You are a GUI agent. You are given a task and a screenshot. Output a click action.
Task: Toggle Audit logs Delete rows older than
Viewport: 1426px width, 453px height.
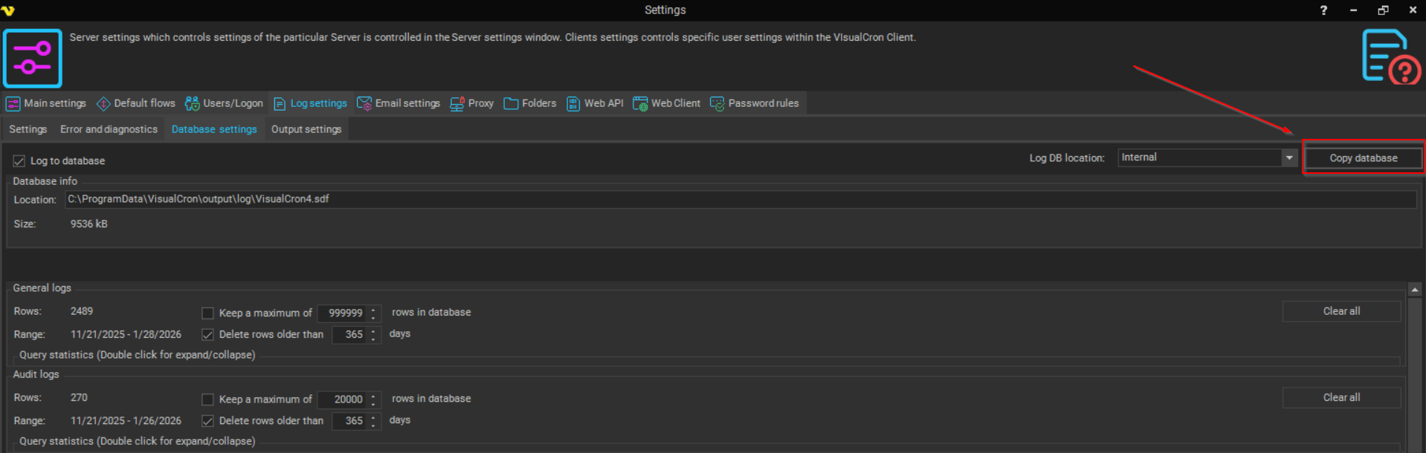tap(207, 421)
